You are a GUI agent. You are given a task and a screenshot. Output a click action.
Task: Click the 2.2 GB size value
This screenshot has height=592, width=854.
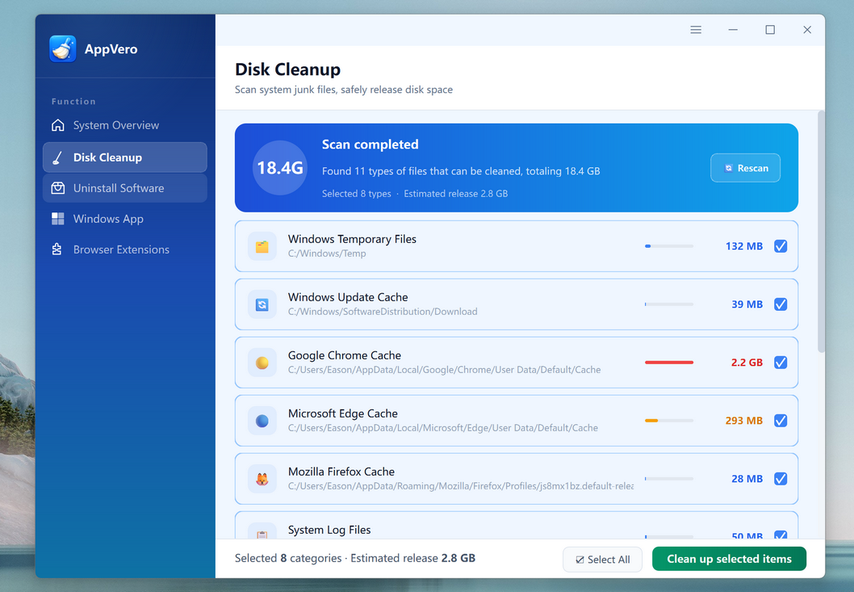tap(747, 363)
